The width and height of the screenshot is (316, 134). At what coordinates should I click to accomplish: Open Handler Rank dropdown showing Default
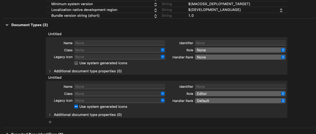click(240, 101)
